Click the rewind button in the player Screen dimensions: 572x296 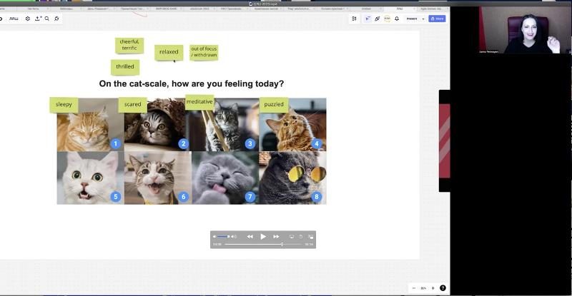point(250,236)
